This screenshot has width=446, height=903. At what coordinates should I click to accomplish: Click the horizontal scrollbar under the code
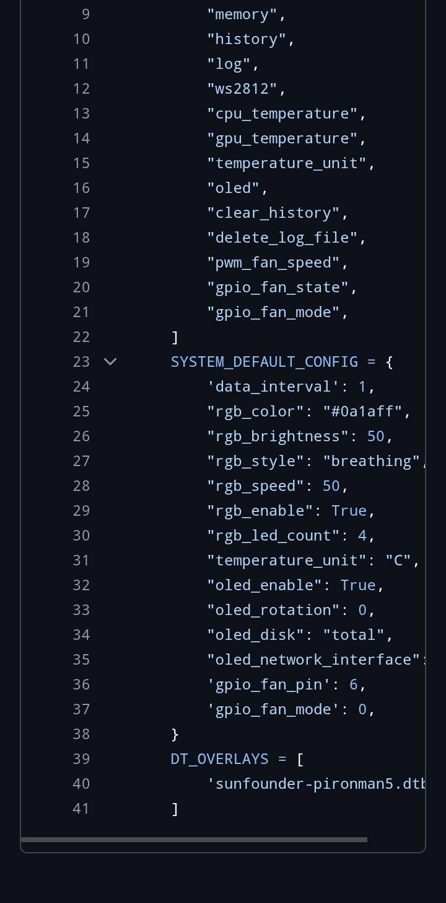point(193,840)
